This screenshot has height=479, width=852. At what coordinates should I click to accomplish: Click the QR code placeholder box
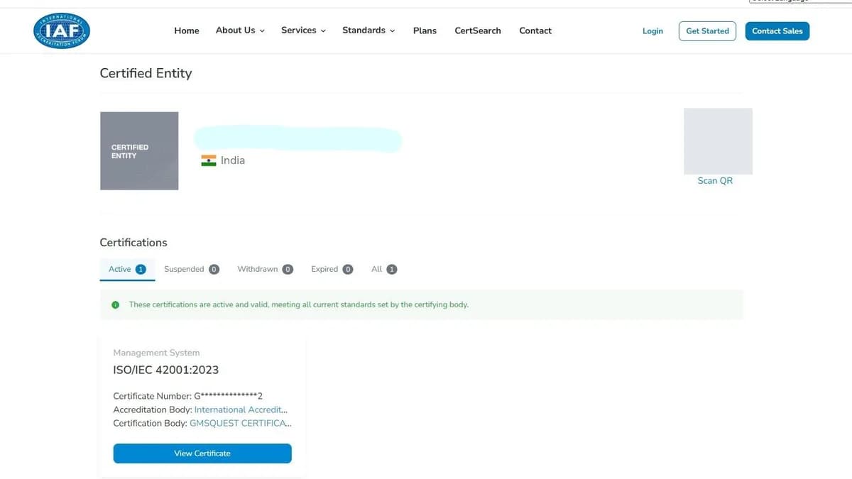tap(718, 141)
